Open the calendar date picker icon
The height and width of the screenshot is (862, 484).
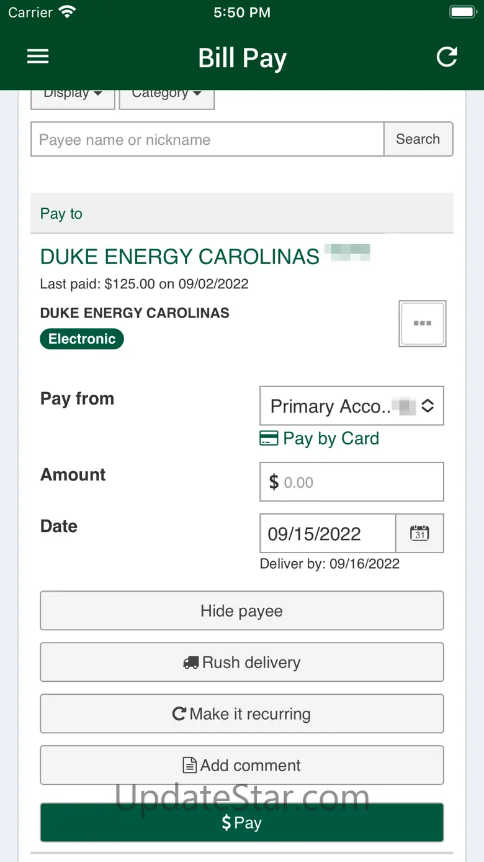click(419, 533)
